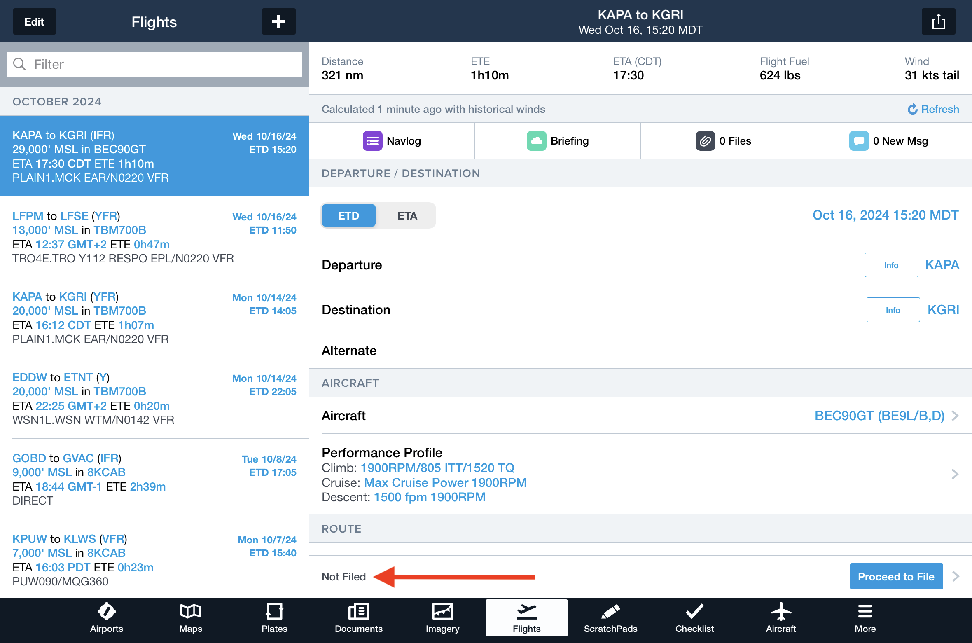Tap the Refresh arrow icon

[912, 109]
